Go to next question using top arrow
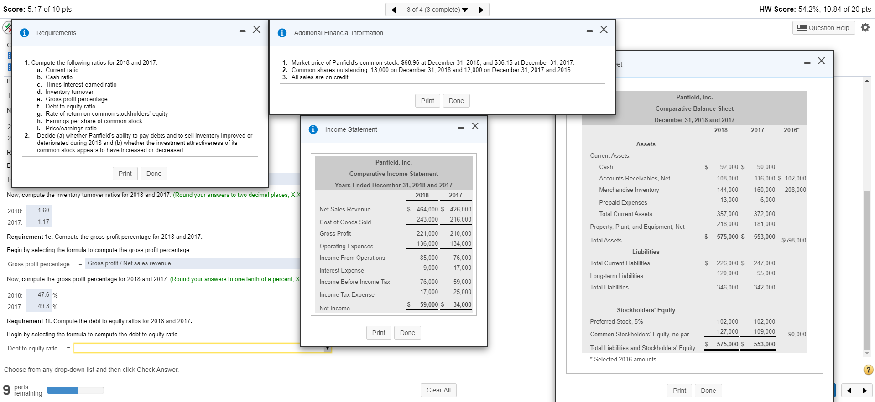Viewport: 875px width, 402px height. [x=481, y=10]
